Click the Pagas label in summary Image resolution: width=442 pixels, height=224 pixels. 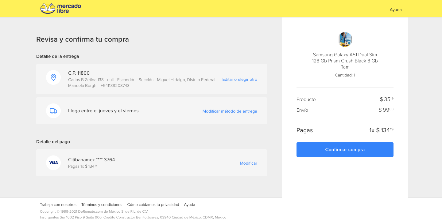[304, 130]
